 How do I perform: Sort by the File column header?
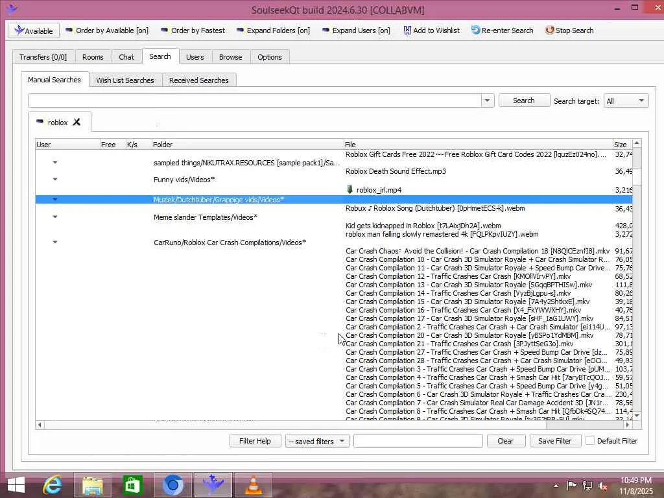(x=478, y=145)
